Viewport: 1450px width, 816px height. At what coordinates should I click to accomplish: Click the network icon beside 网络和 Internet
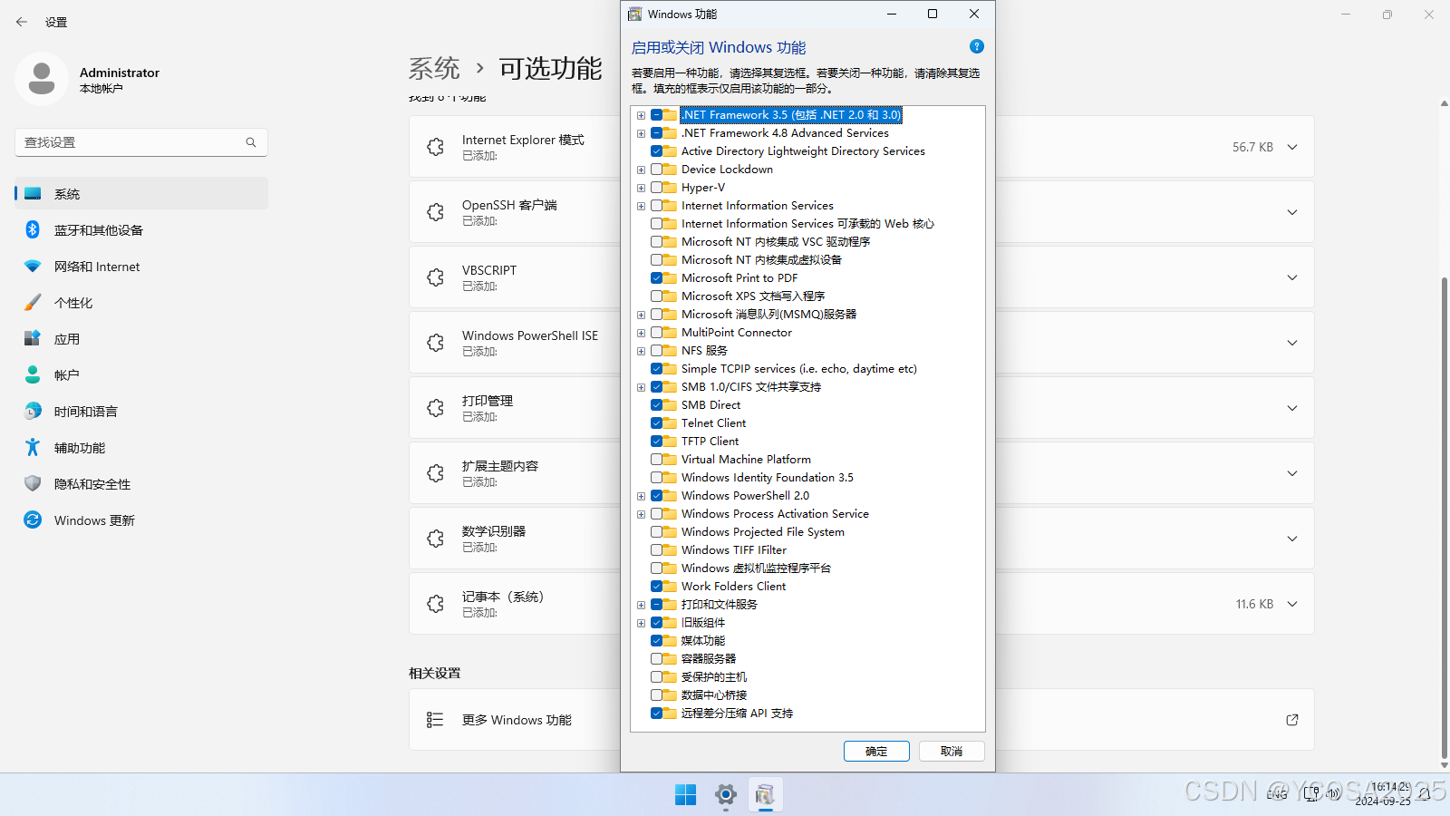click(x=33, y=267)
